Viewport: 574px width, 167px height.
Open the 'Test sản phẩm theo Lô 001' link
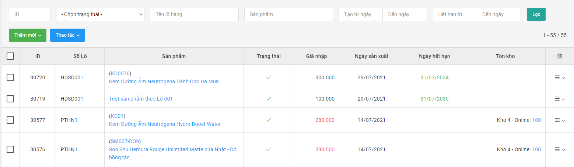click(x=141, y=99)
